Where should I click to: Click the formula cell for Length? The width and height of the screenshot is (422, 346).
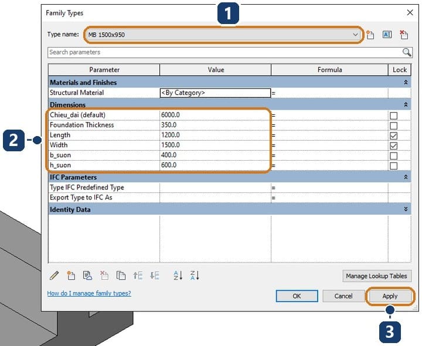(x=329, y=135)
